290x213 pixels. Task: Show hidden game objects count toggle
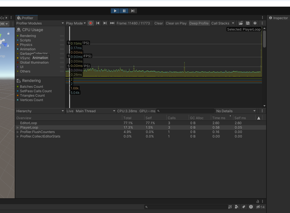(x=260, y=207)
